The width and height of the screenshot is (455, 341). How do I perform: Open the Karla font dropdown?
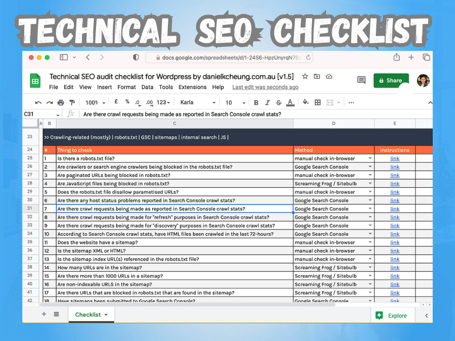tap(198, 103)
